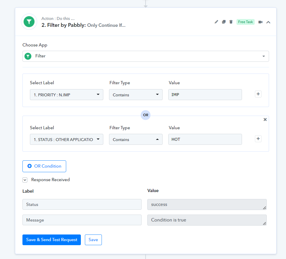Add AND condition beside HOT value
The width and height of the screenshot is (286, 259).
tap(258, 139)
